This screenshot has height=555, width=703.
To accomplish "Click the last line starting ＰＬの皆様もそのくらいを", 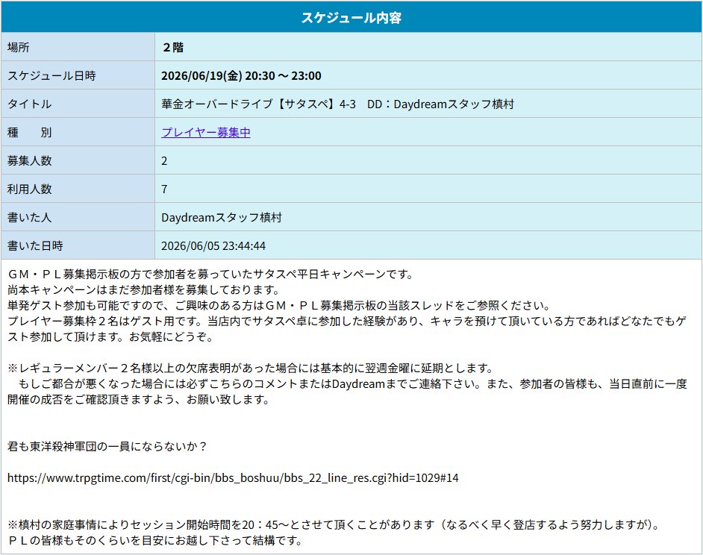I will 155,540.
